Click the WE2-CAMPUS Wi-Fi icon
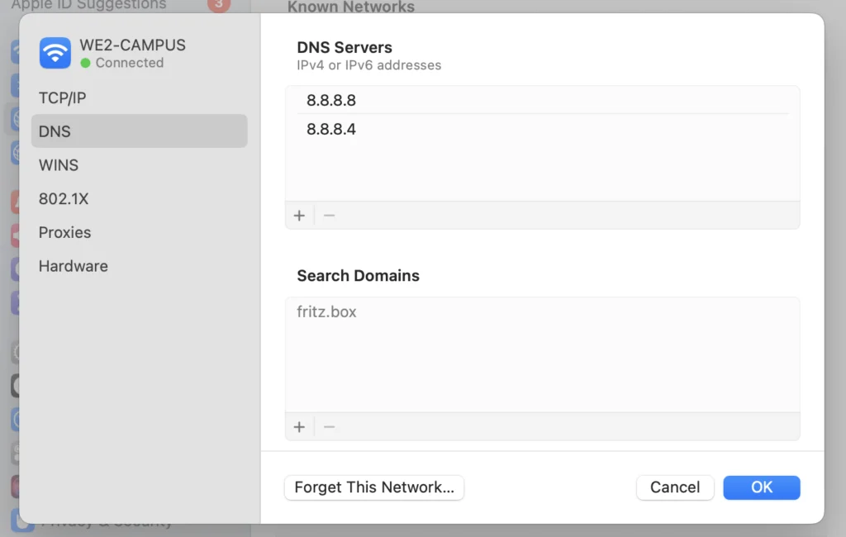The image size is (846, 537). [x=55, y=53]
